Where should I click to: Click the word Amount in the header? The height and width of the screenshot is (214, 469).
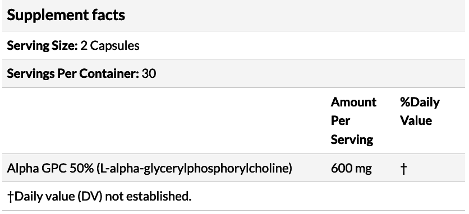coord(353,102)
